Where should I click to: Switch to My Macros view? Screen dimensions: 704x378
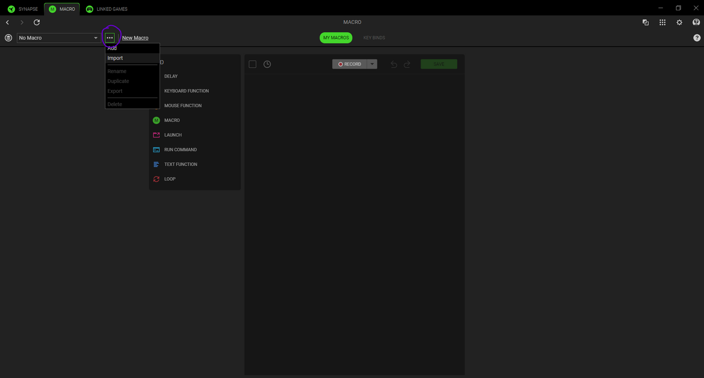point(336,38)
